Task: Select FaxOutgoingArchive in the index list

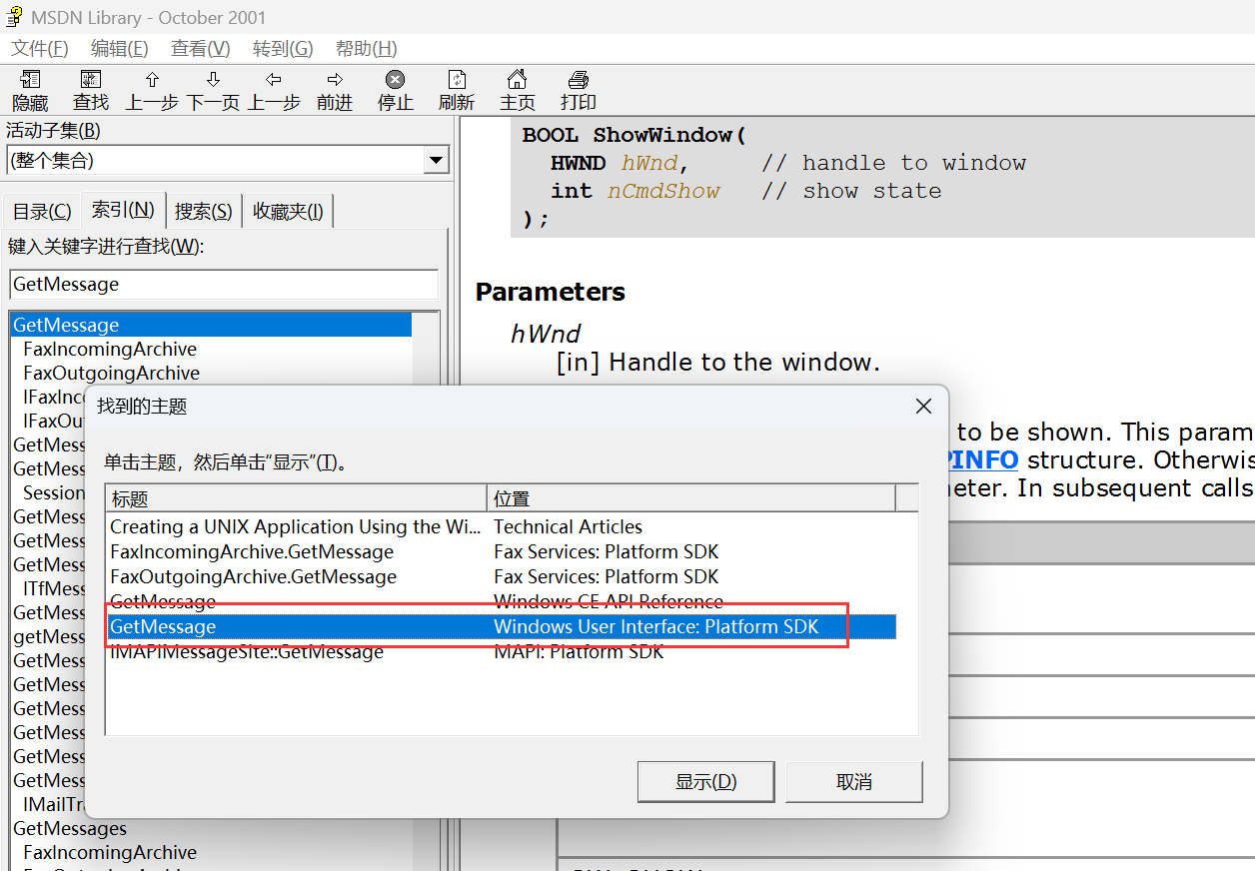Action: pyautogui.click(x=112, y=373)
